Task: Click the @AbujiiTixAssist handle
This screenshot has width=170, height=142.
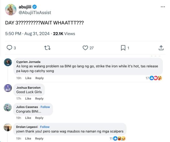Action: pyautogui.click(x=35, y=13)
